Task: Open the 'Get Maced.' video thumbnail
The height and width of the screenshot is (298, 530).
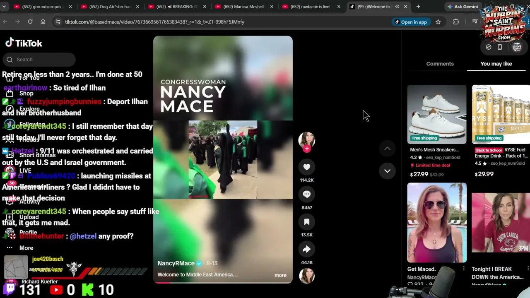Action: click(x=437, y=223)
